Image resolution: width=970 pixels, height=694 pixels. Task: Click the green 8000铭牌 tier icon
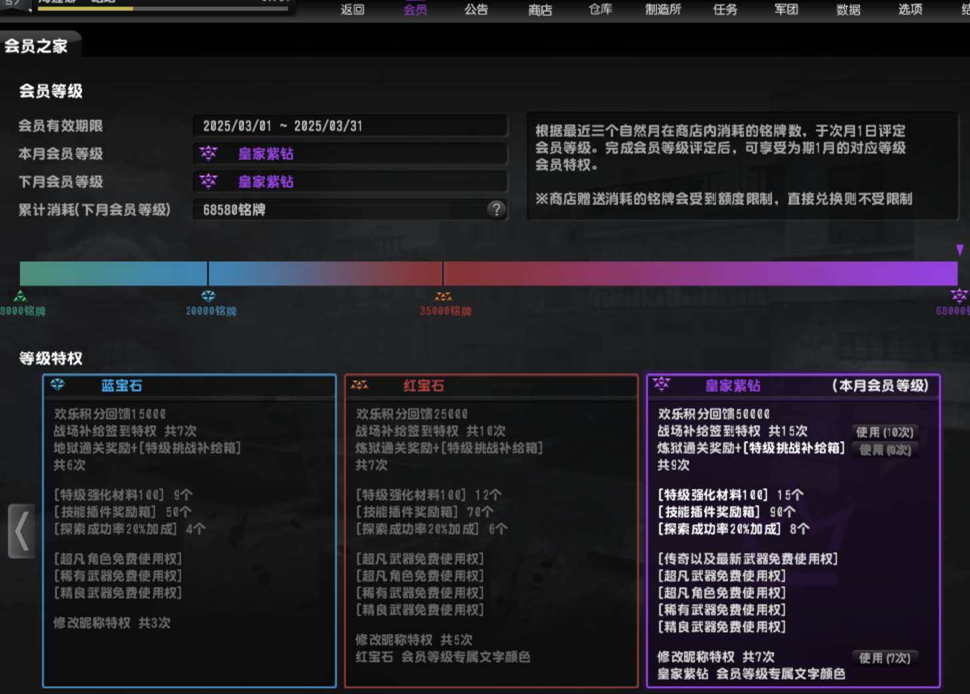point(21,296)
